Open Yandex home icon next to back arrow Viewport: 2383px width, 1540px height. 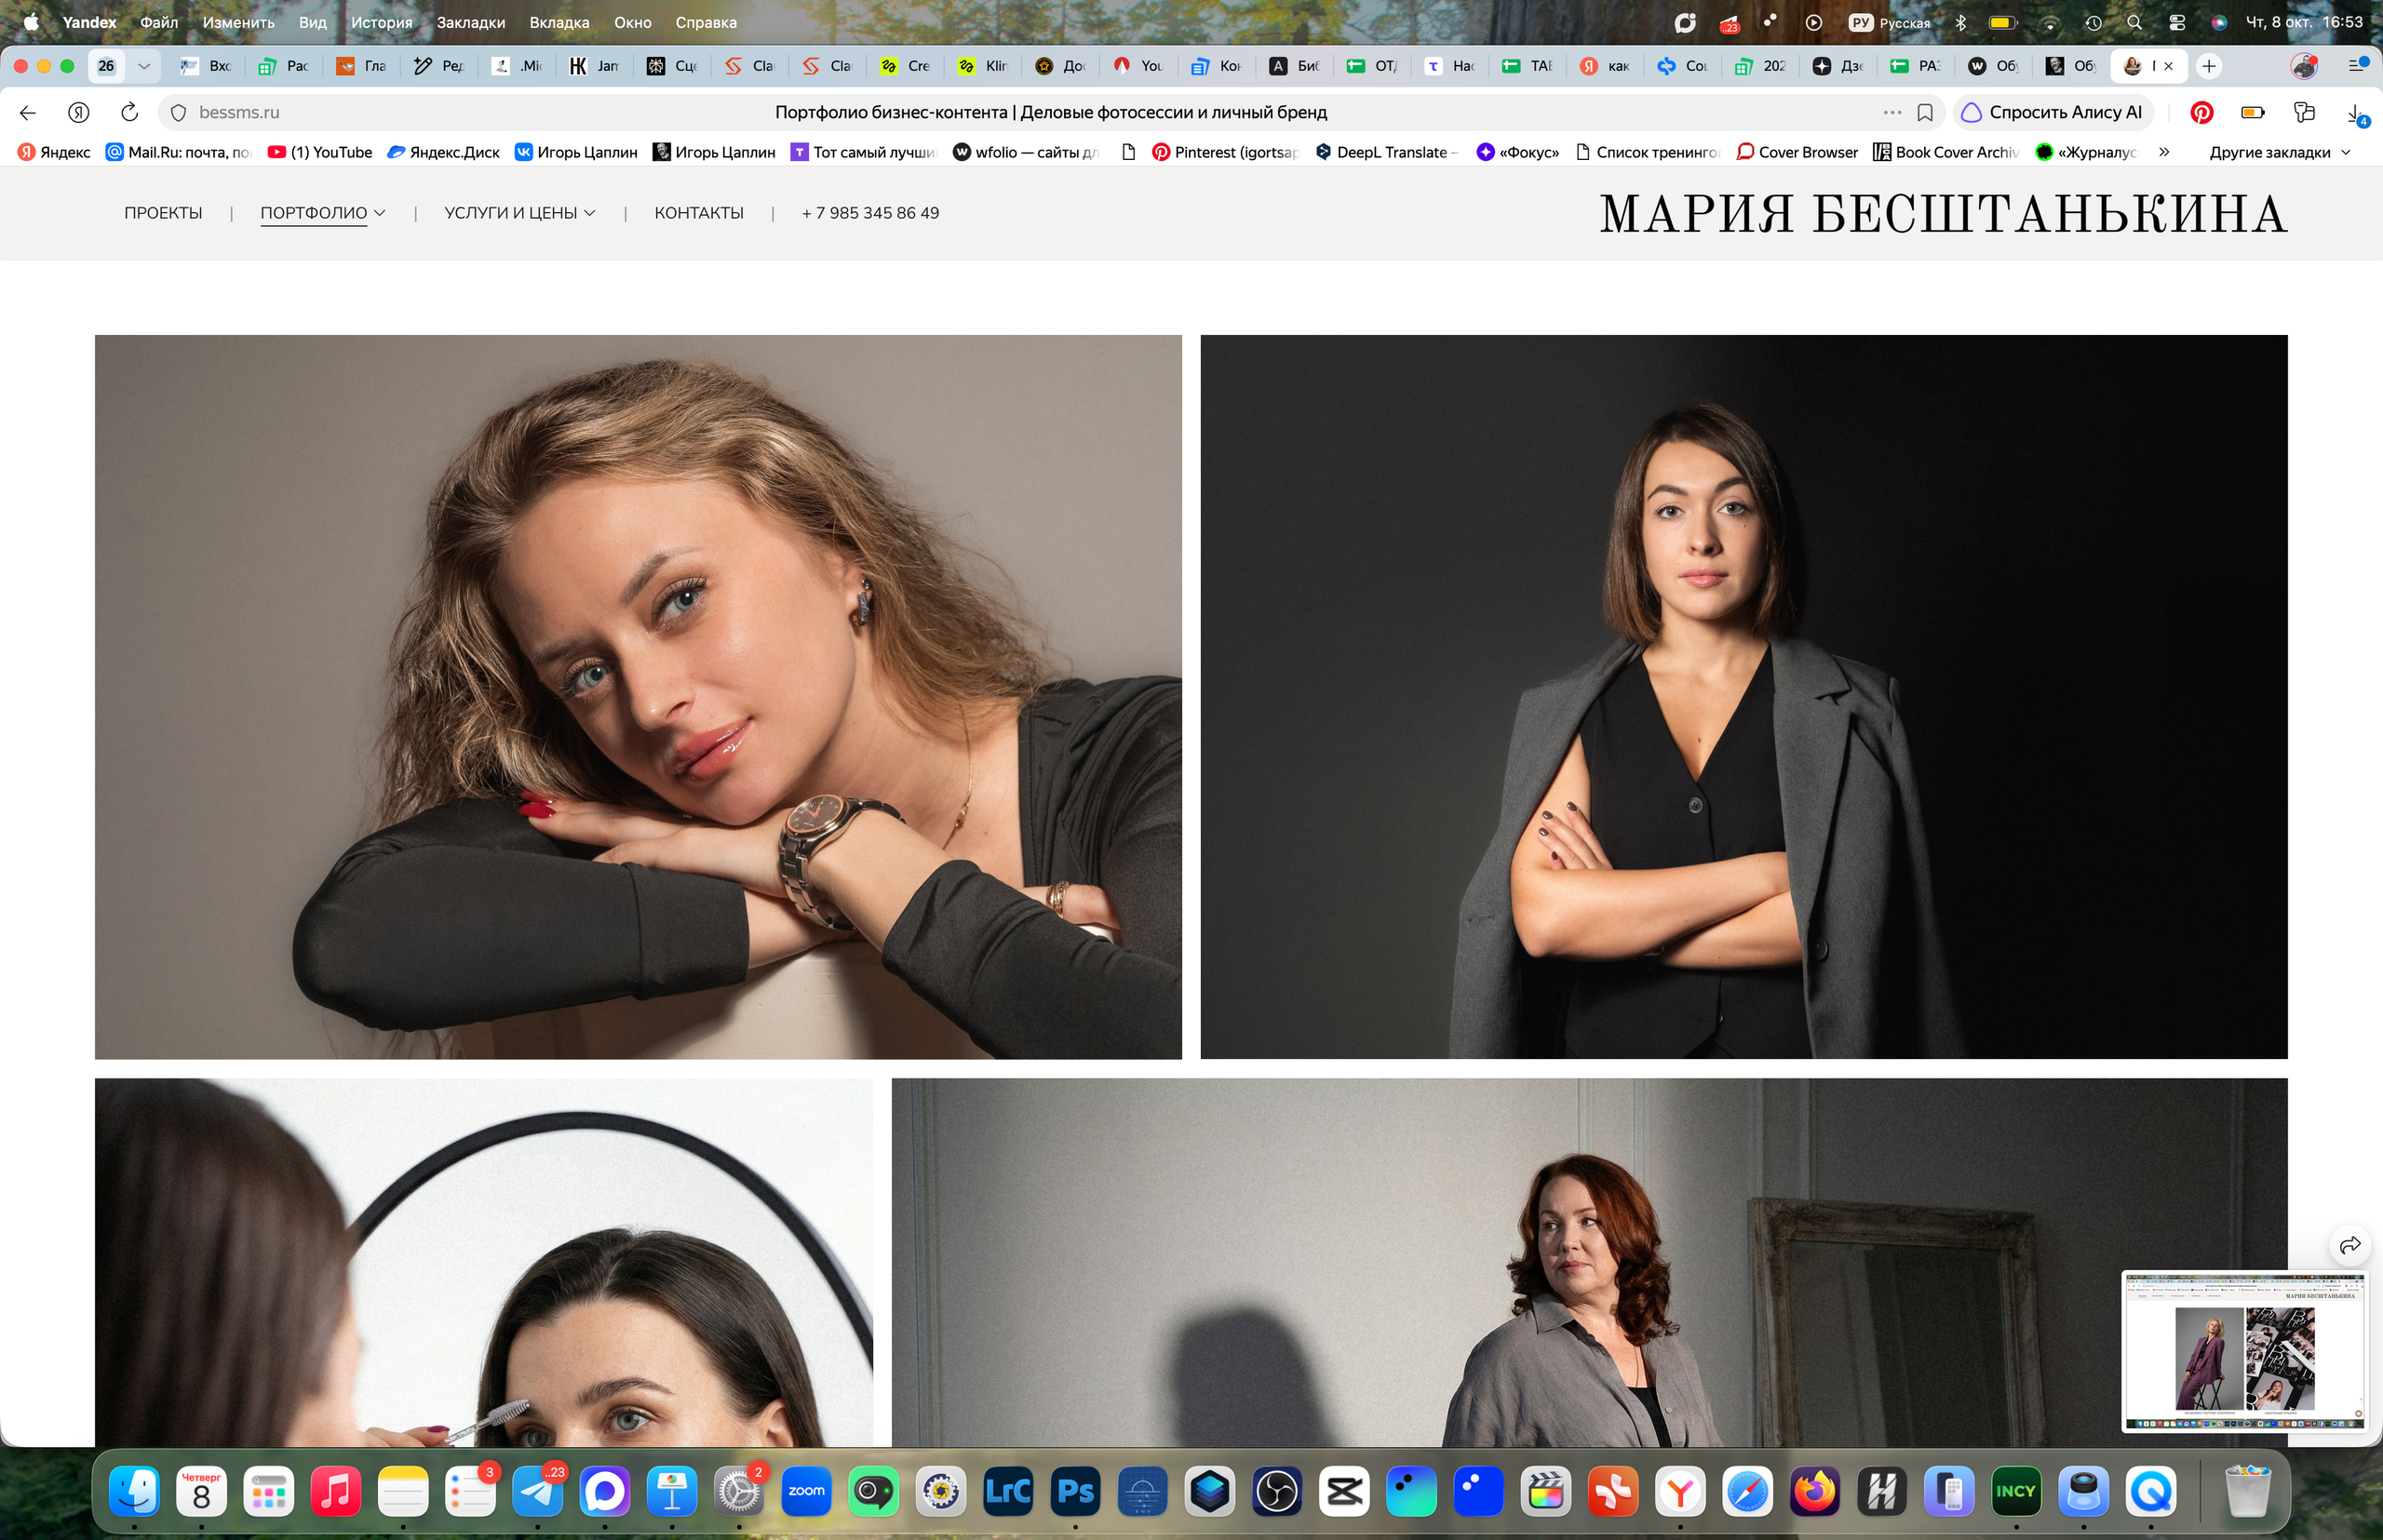(79, 112)
